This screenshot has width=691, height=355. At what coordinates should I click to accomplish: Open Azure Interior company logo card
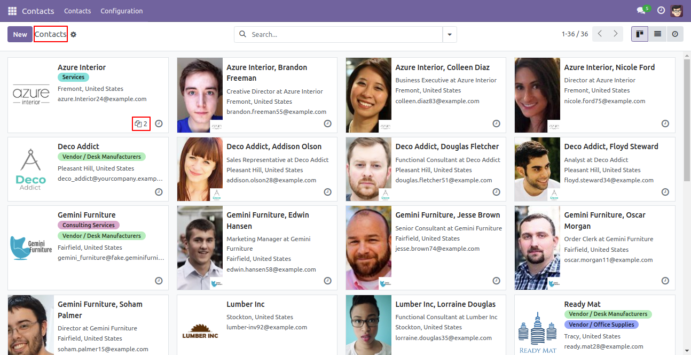point(31,95)
